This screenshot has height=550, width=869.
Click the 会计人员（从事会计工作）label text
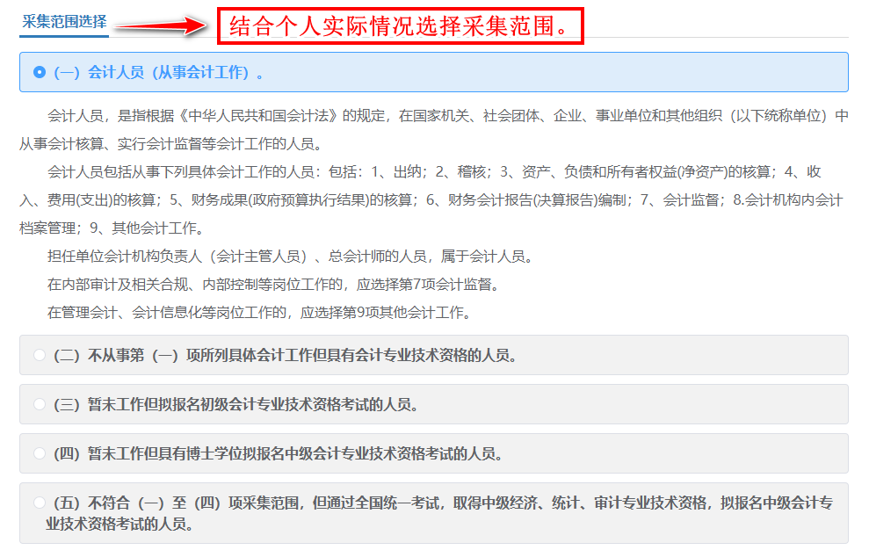click(158, 72)
